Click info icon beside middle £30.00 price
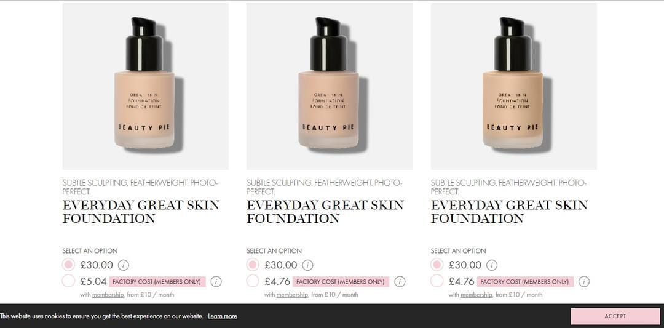The image size is (664, 328). click(307, 265)
